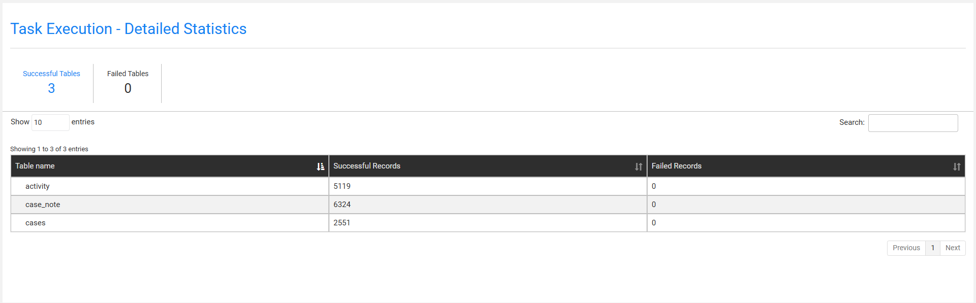Switch to the Failed Tables tab

(128, 82)
